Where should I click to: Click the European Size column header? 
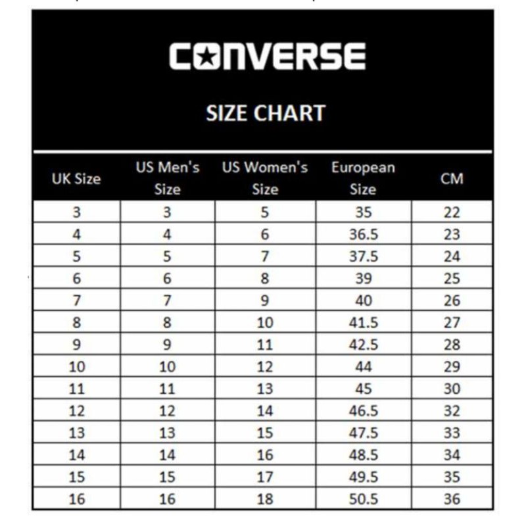[363, 178]
